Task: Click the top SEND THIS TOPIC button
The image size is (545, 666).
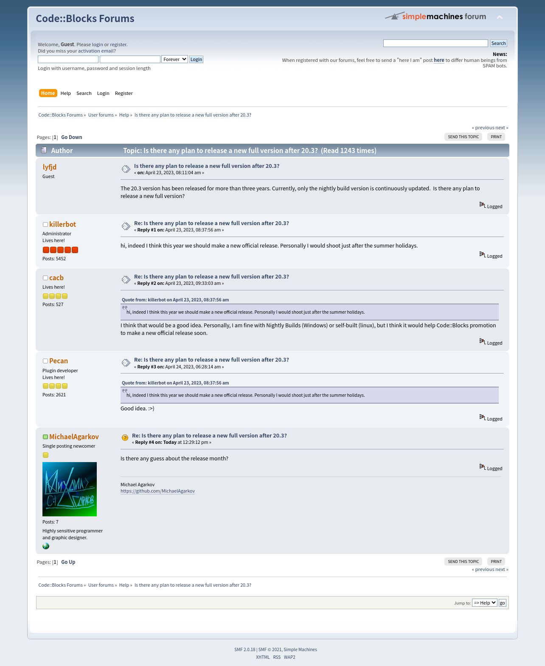Action: [463, 137]
